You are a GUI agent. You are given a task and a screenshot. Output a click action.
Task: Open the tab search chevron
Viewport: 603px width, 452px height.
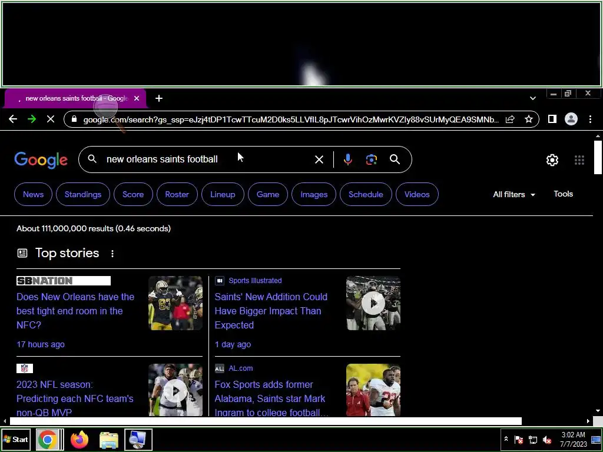pos(532,98)
